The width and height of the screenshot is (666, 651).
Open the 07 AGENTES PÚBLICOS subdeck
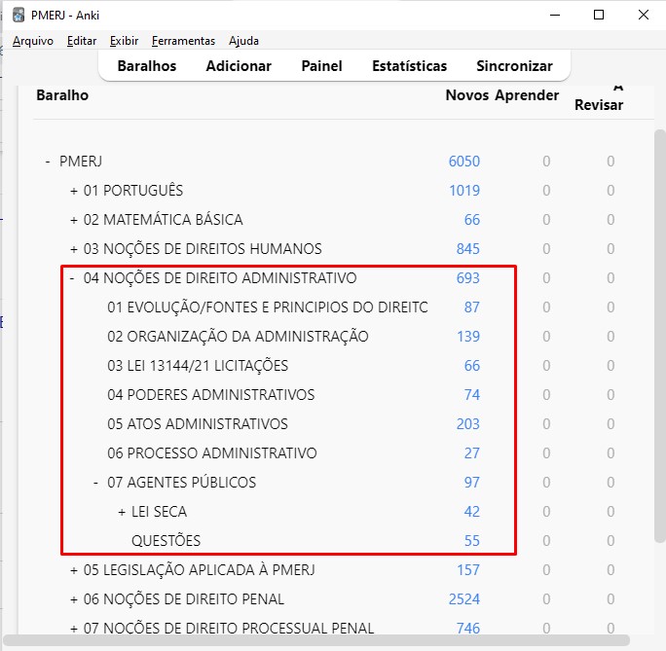click(182, 483)
